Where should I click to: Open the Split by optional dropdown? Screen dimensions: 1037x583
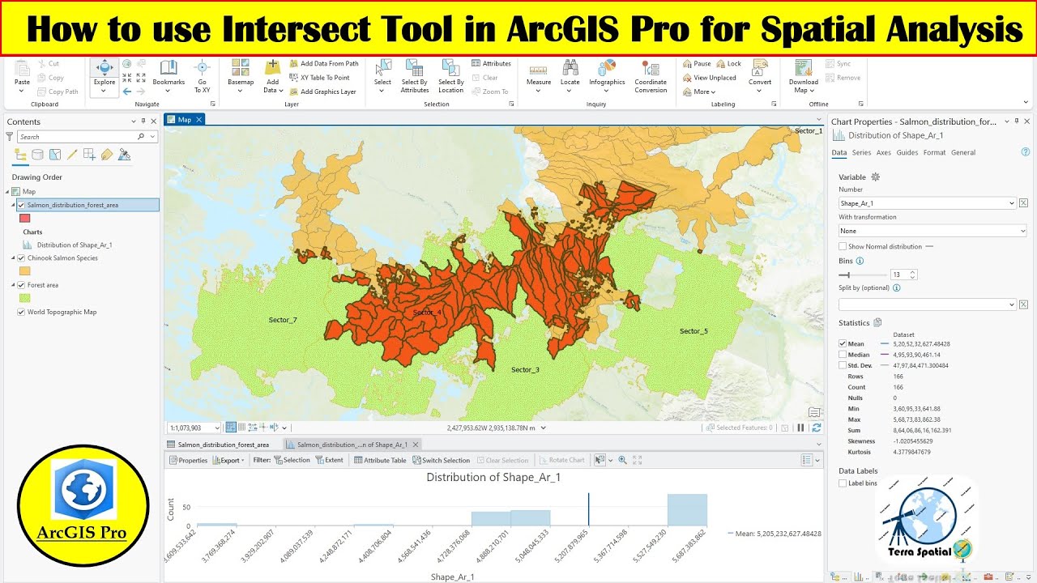click(927, 304)
